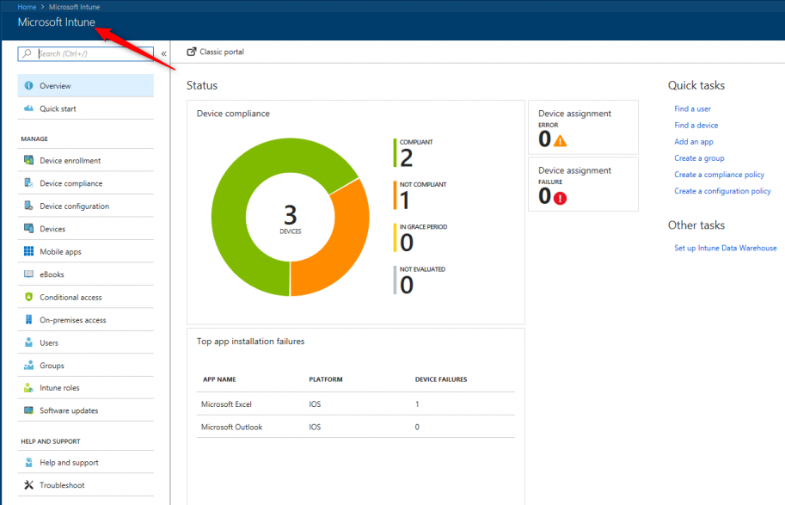Select Software updates in the sidebar
Screen dimensions: 785x505
[x=68, y=411]
